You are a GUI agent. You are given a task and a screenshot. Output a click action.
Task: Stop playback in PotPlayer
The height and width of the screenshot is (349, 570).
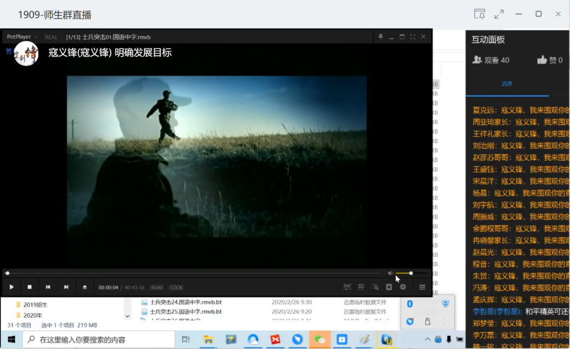coord(30,287)
